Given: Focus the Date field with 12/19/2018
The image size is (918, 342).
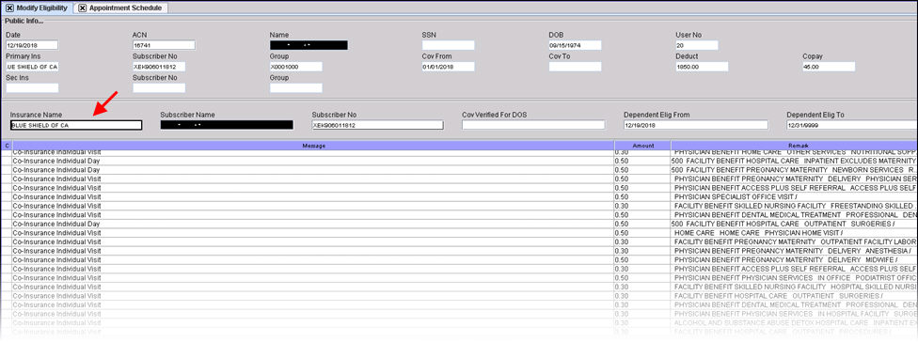Looking at the screenshot, I should click(32, 45).
